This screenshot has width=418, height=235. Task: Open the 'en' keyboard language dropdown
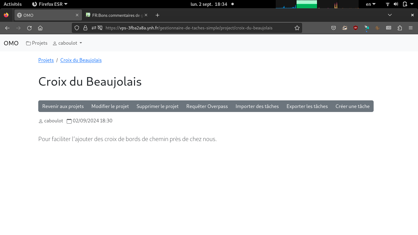click(x=371, y=4)
